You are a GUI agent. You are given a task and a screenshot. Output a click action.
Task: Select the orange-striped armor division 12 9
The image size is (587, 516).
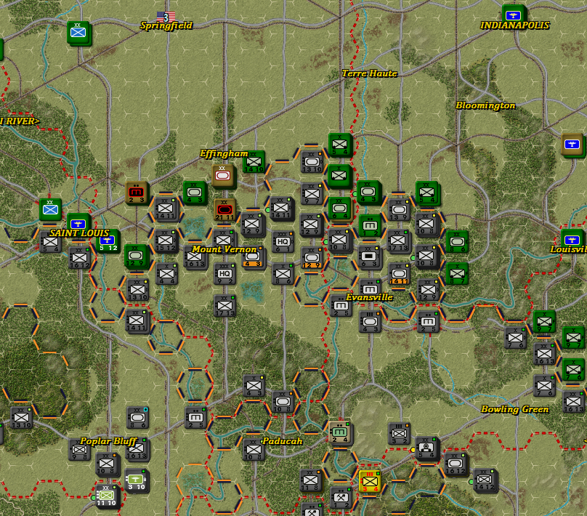(x=312, y=258)
